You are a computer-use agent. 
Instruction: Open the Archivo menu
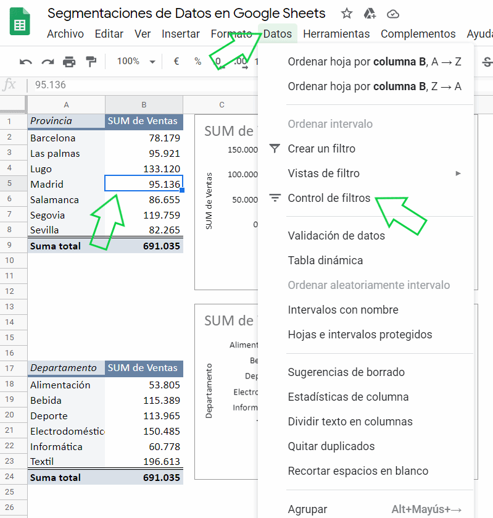pyautogui.click(x=65, y=34)
